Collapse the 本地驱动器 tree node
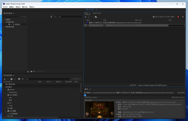Screen dimensions: 188x121 (4, 22)
